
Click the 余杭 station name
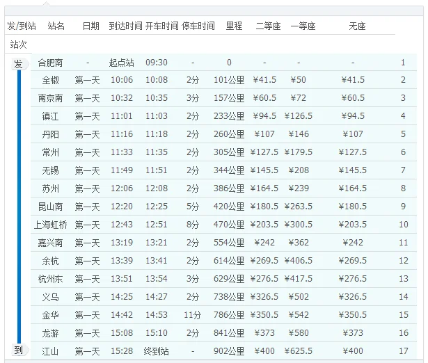tap(50, 261)
